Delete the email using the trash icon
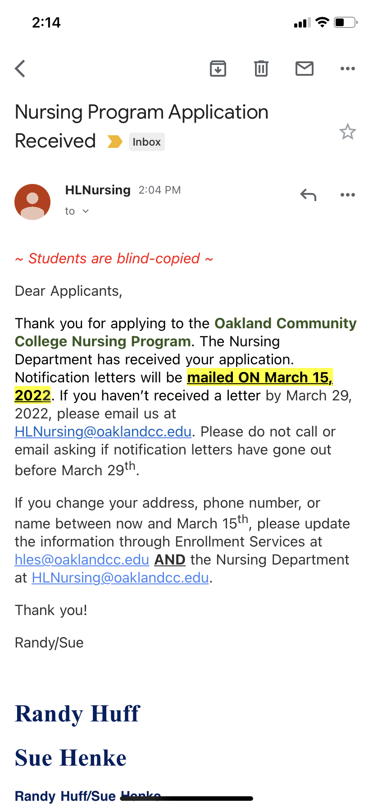The image size is (373, 808). [x=261, y=69]
